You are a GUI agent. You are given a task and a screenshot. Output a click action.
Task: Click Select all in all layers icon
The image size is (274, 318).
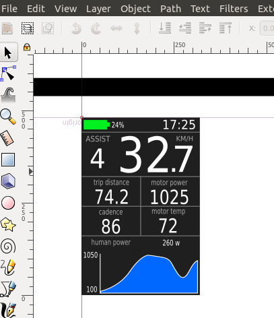[28, 28]
